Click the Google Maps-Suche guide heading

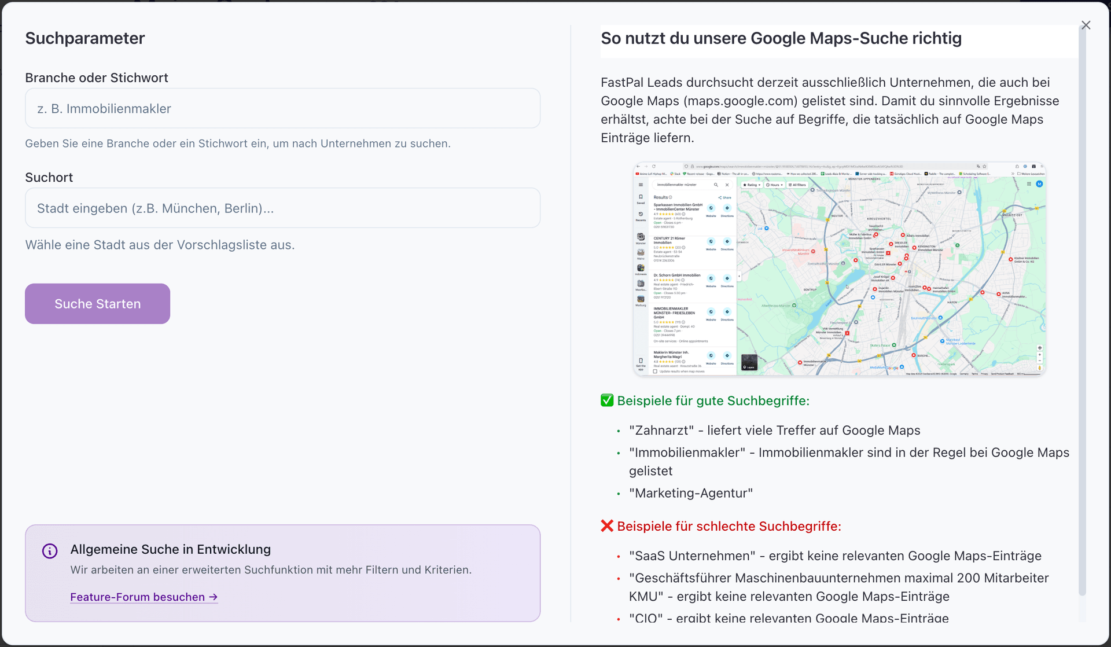781,38
